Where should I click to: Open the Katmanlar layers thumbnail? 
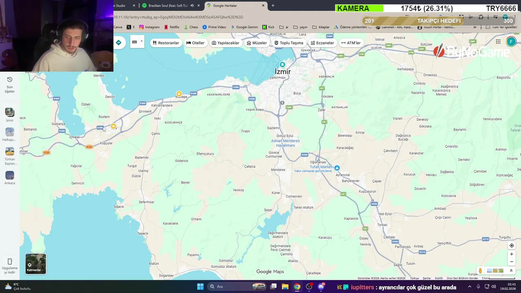[x=35, y=264]
